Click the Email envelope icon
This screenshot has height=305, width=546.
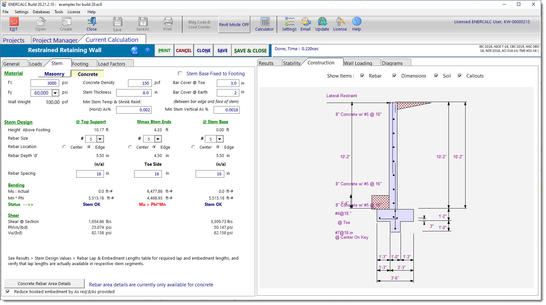coord(305,22)
